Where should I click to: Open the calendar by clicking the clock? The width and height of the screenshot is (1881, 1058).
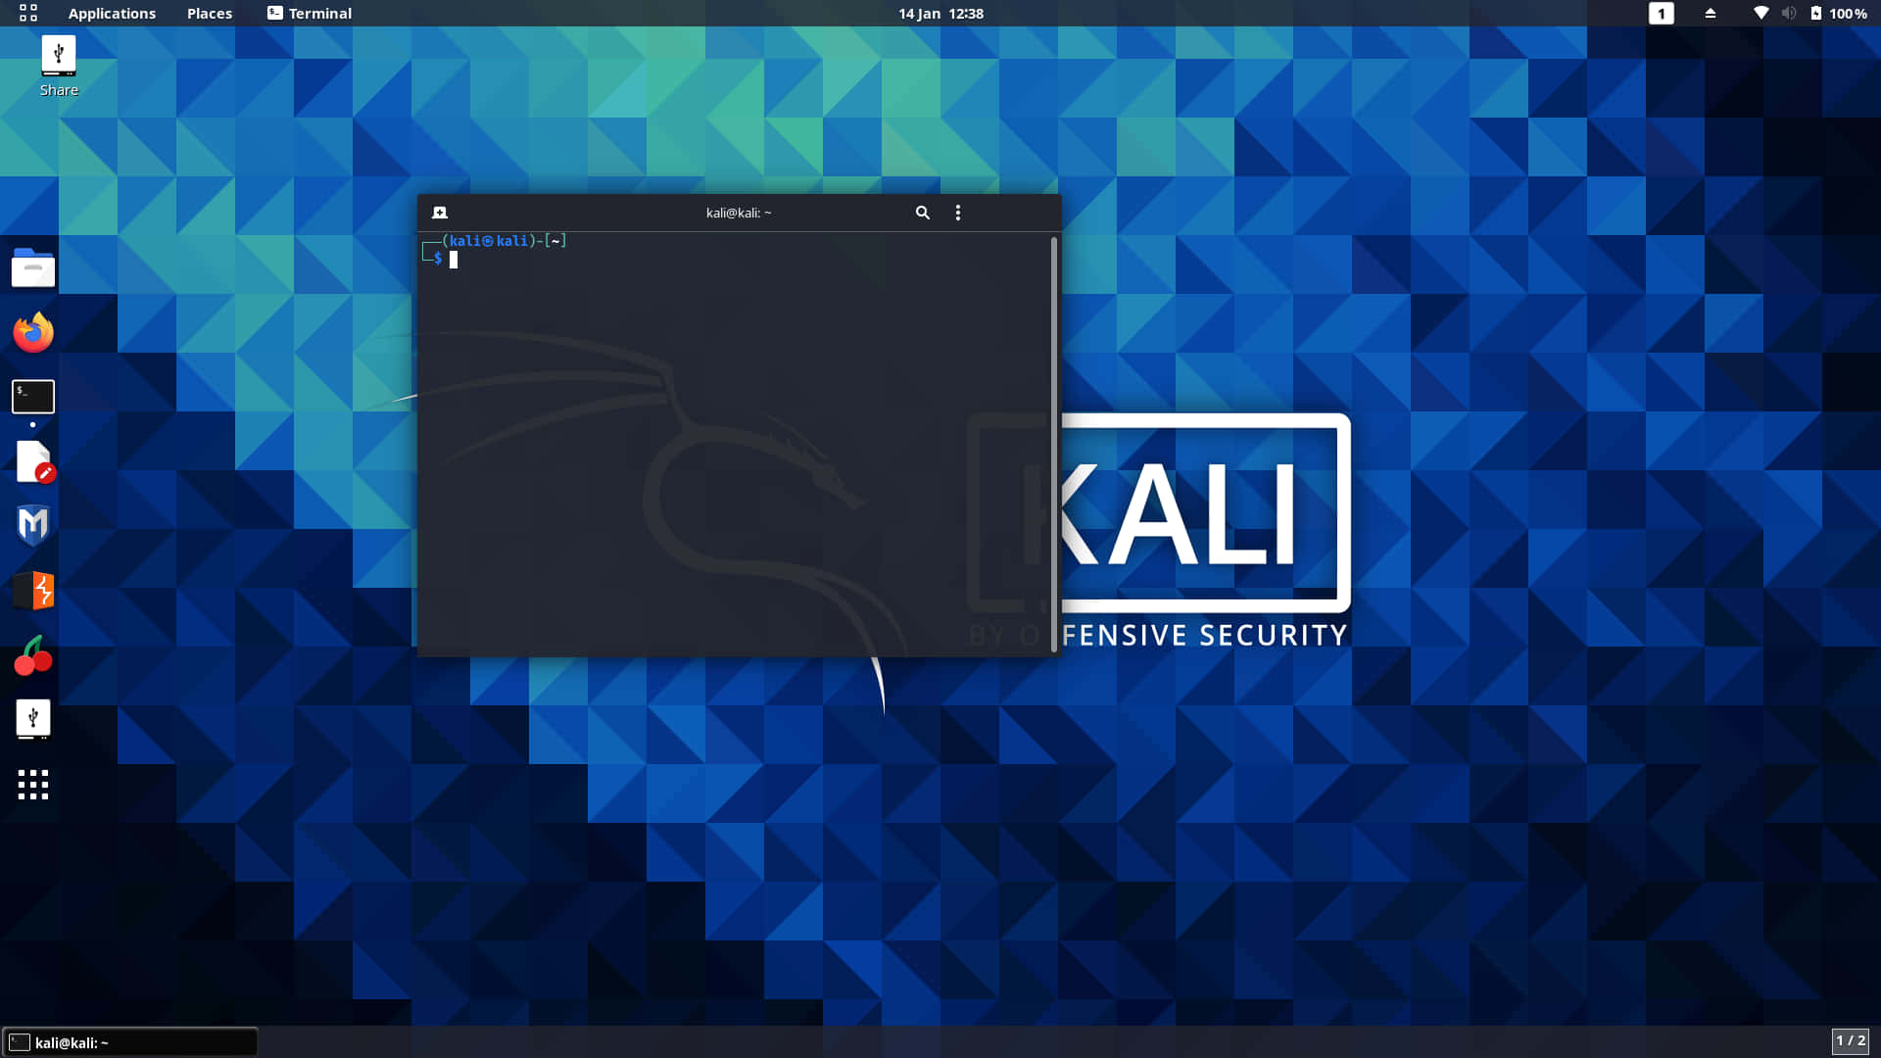point(940,13)
